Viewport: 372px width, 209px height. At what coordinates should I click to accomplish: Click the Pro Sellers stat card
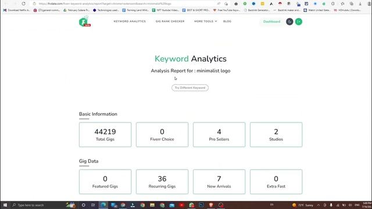pos(219,135)
